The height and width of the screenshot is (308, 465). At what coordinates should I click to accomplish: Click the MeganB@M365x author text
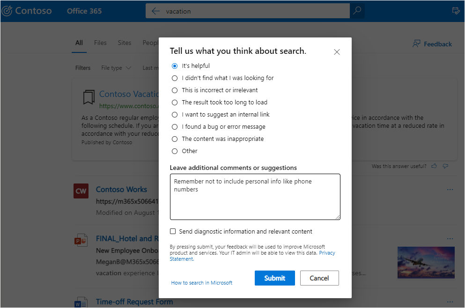coord(127,262)
